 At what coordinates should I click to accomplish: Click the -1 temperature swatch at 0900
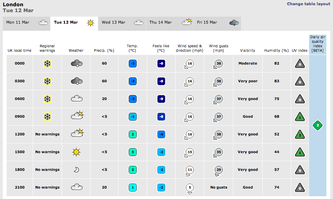[x=133, y=117]
